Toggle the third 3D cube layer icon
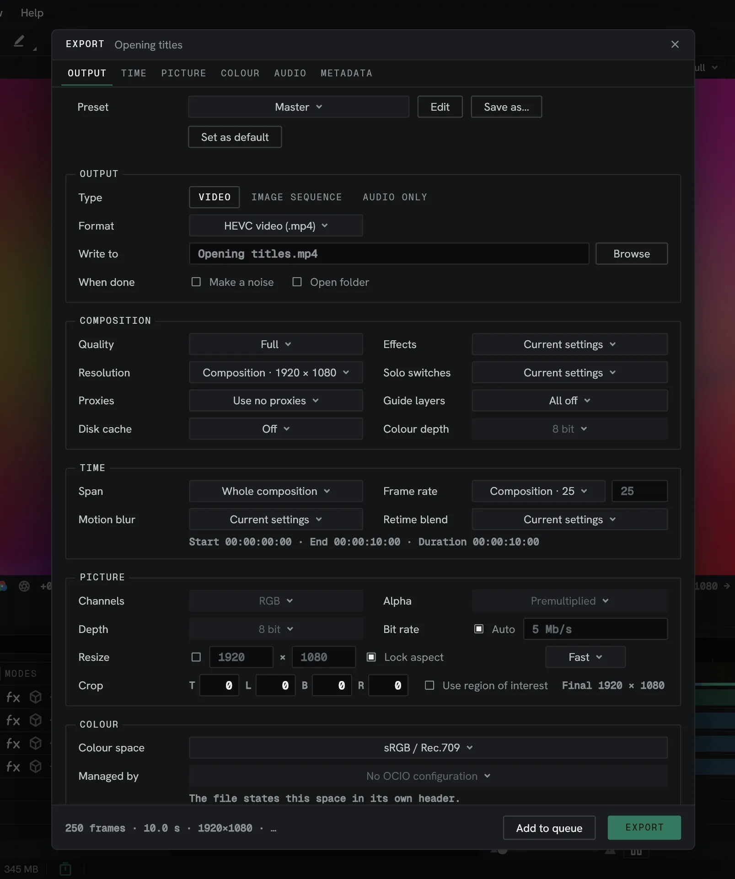Screen dimensions: 735x879 tap(36, 743)
